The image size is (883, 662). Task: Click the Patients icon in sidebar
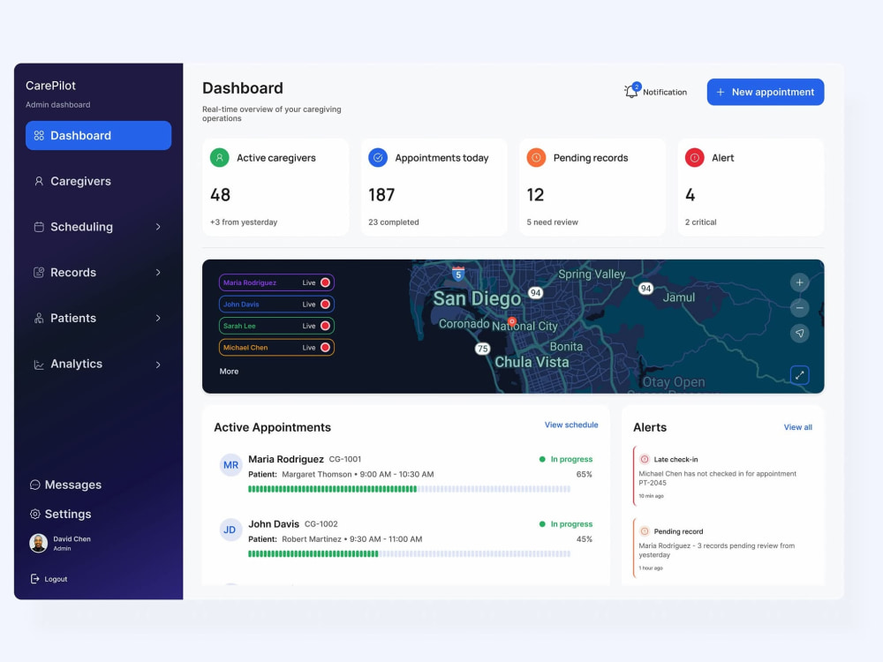tap(39, 318)
